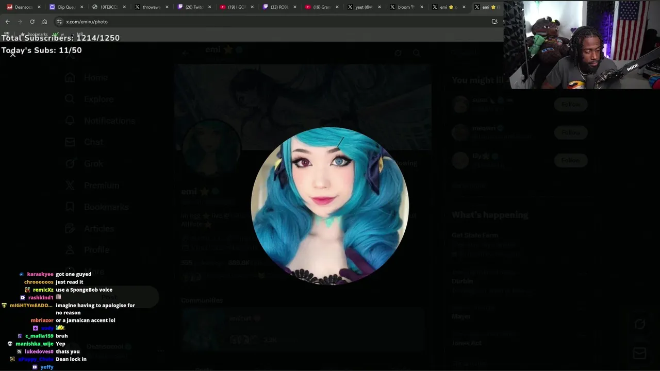Open the browser home page

click(x=44, y=22)
